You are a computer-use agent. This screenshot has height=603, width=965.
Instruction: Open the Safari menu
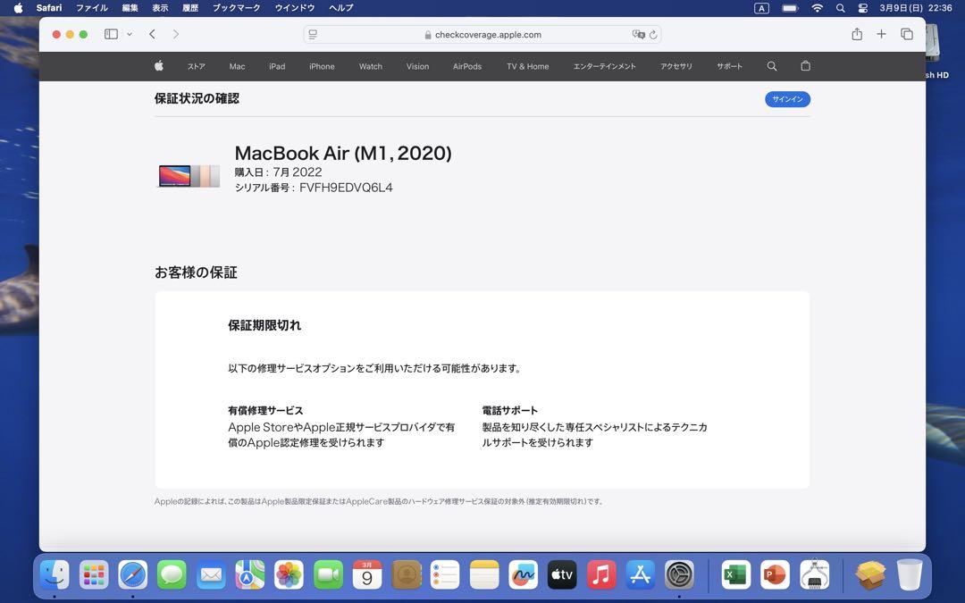(x=49, y=8)
